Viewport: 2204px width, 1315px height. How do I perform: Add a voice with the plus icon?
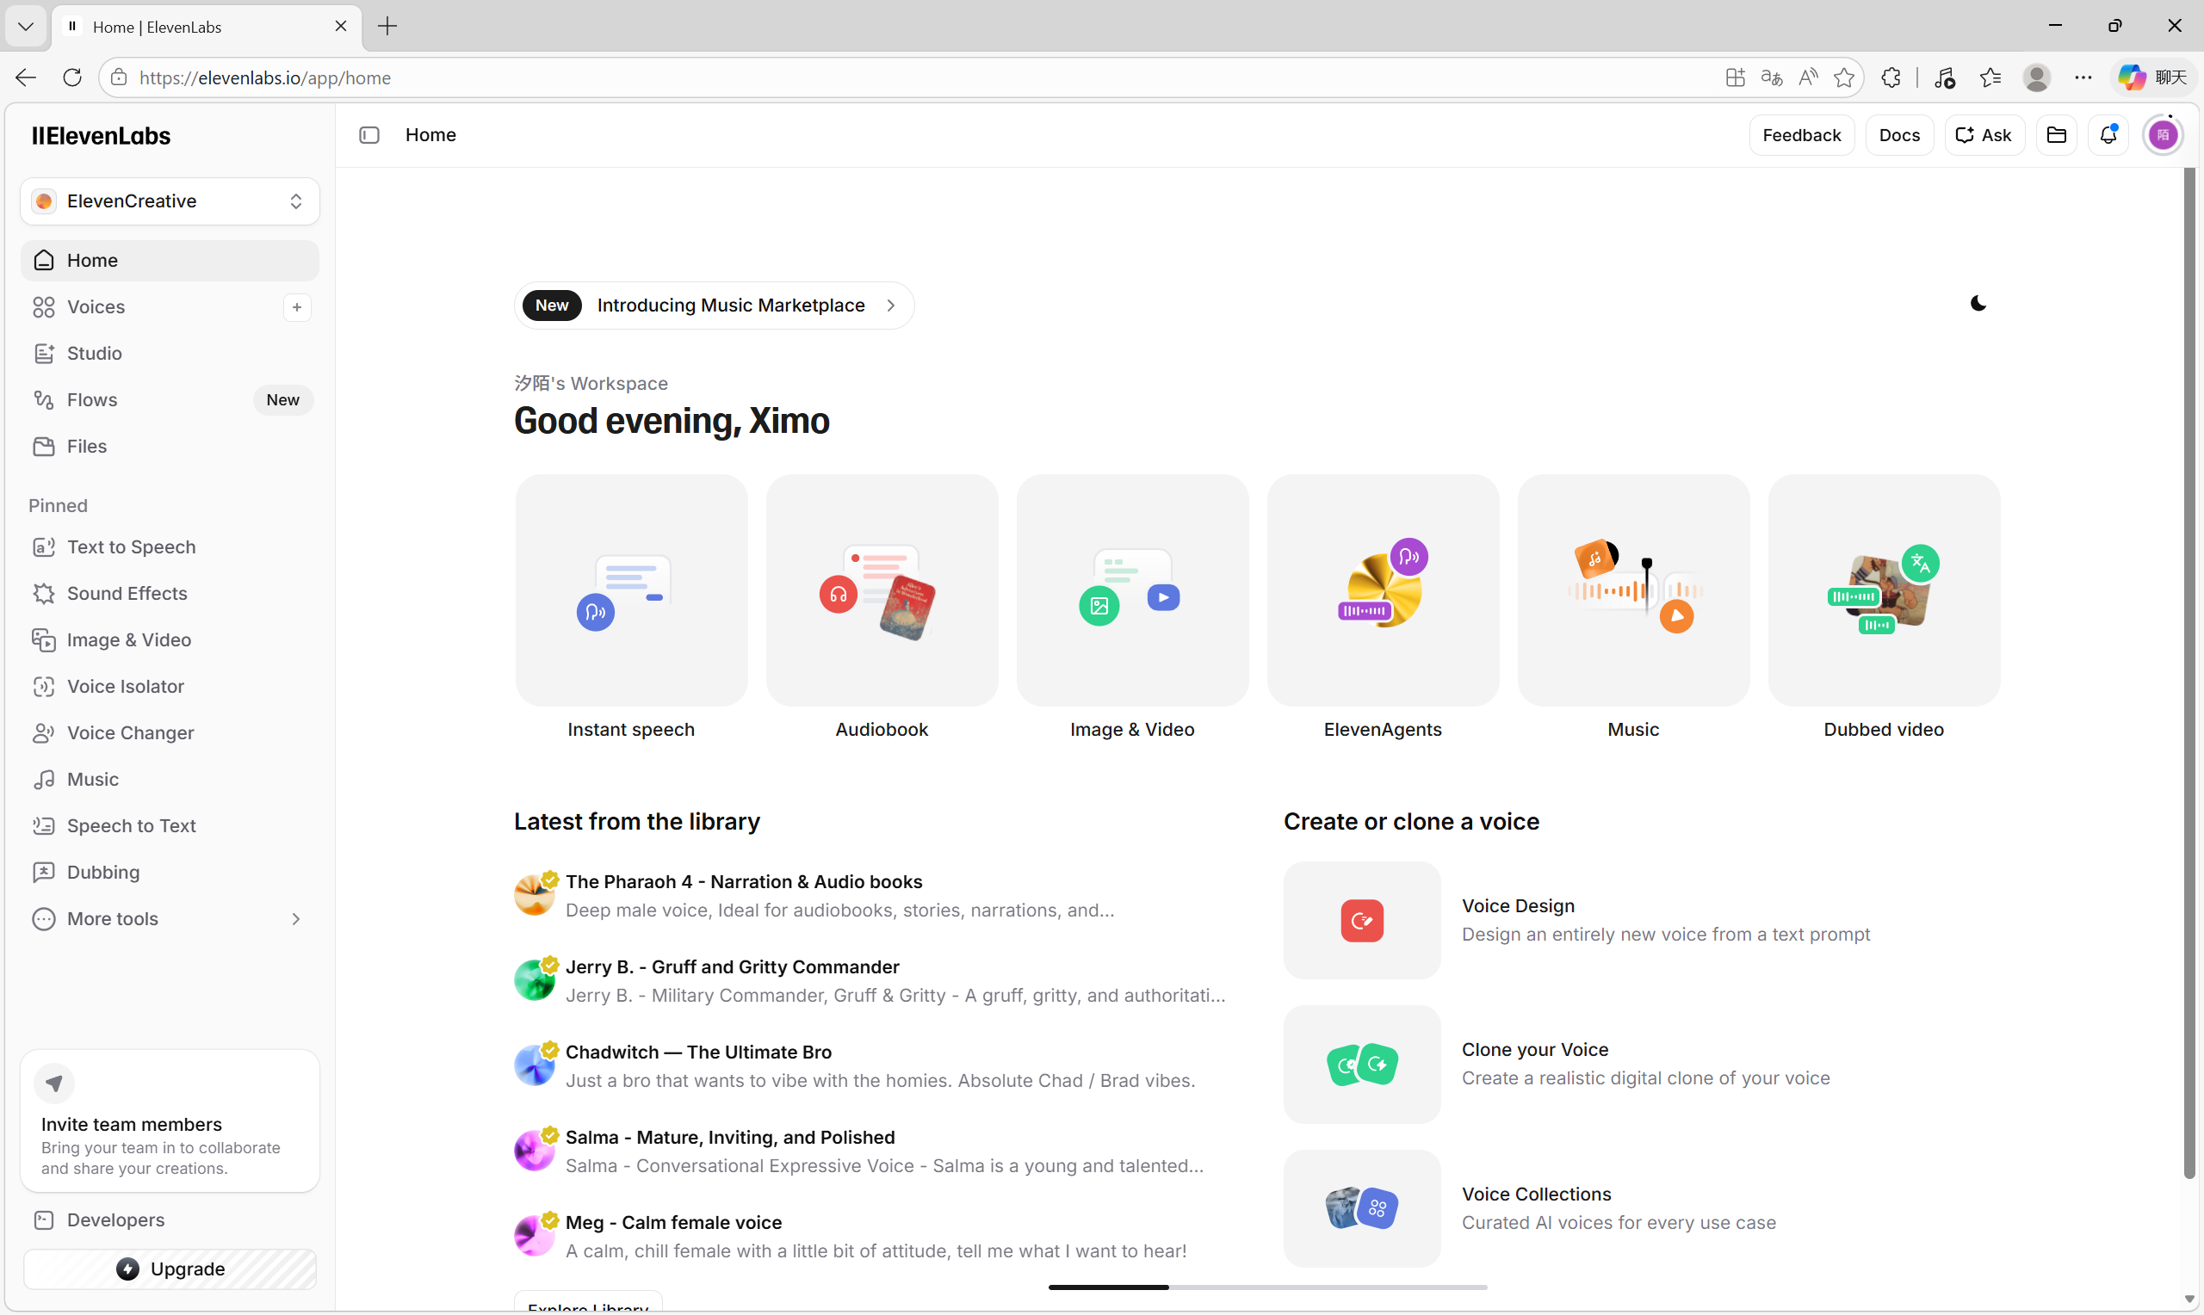pos(297,307)
